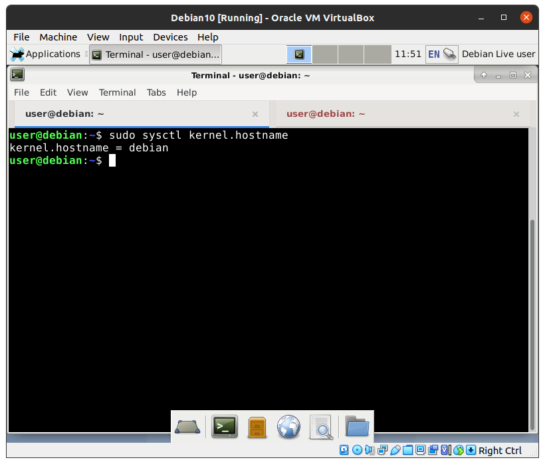Viewport: 545px width, 464px height.
Task: Open VirtualBox Devices menu
Action: pyautogui.click(x=170, y=37)
